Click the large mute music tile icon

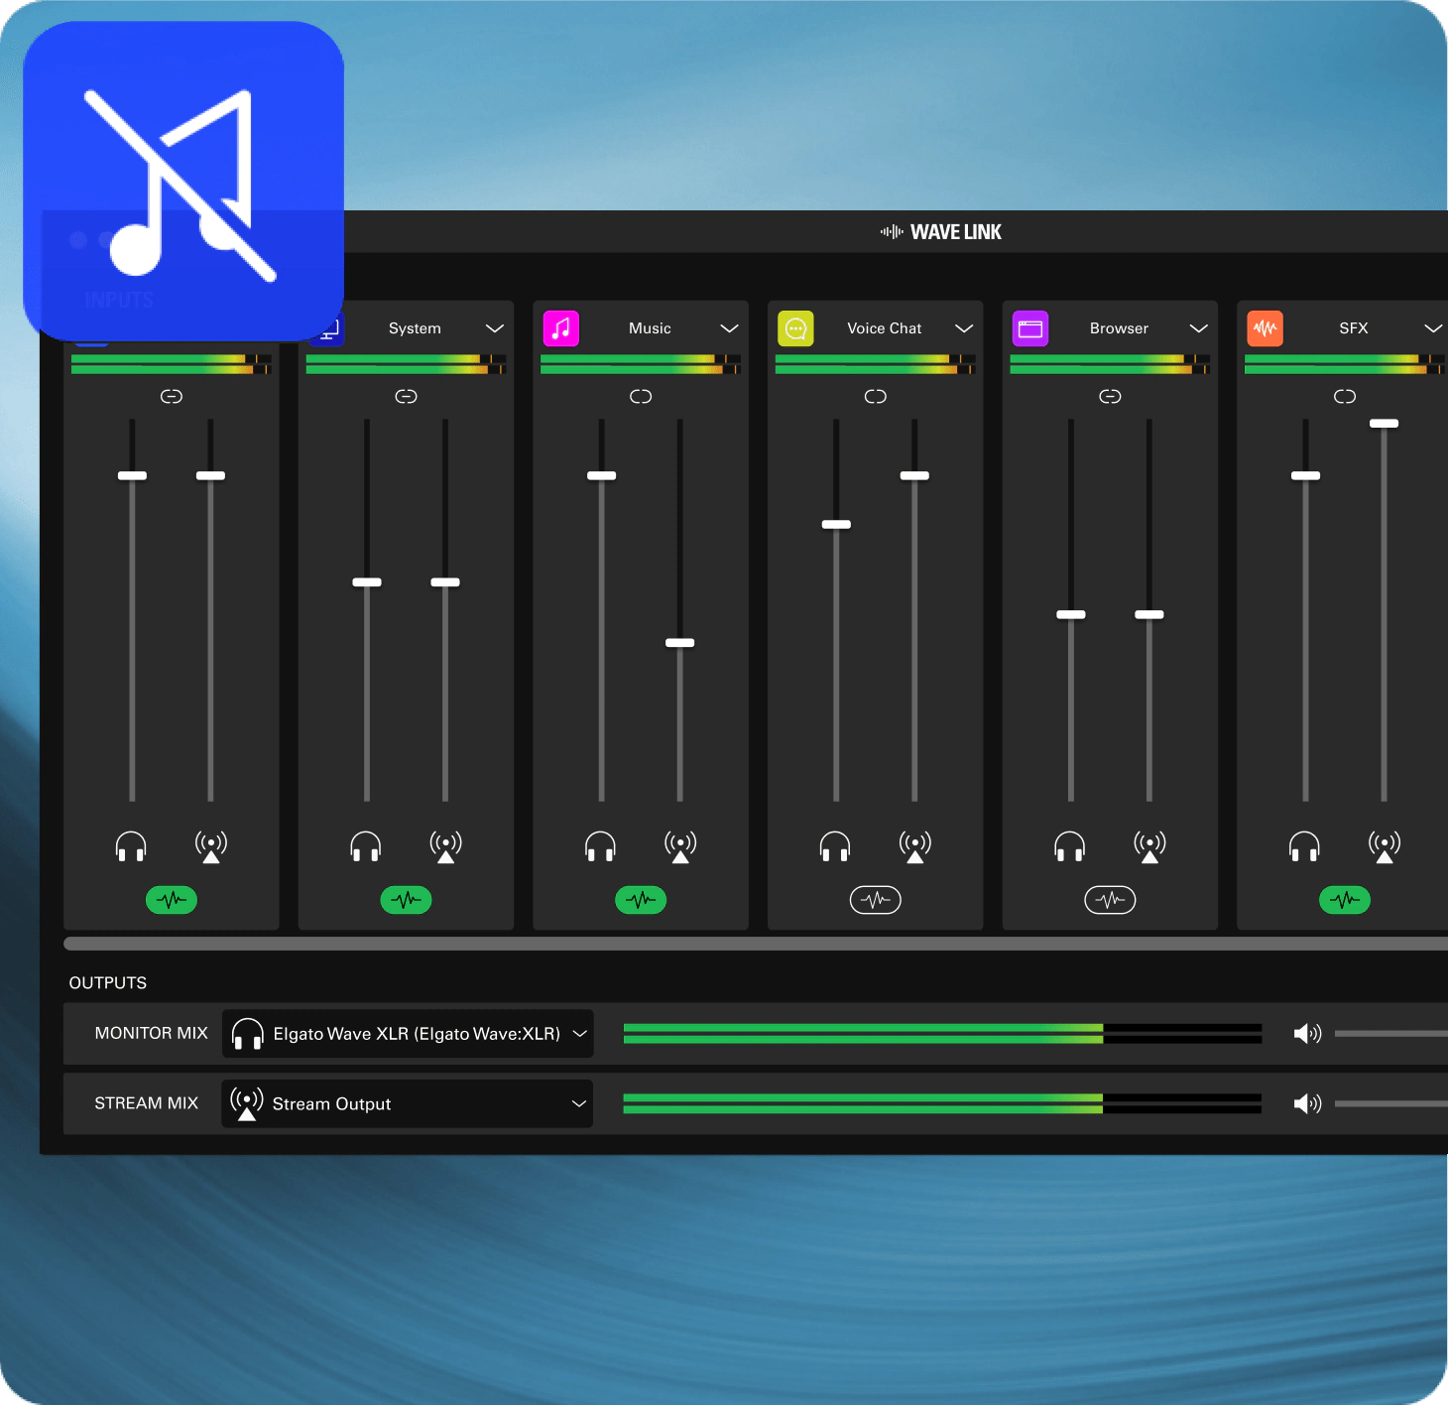tap(183, 182)
